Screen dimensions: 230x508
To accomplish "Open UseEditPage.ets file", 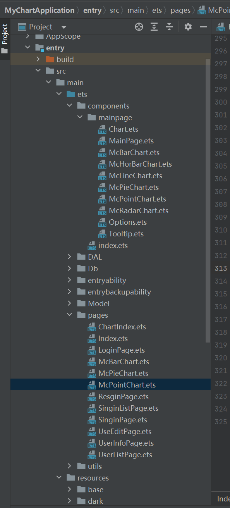I will [x=125, y=431].
